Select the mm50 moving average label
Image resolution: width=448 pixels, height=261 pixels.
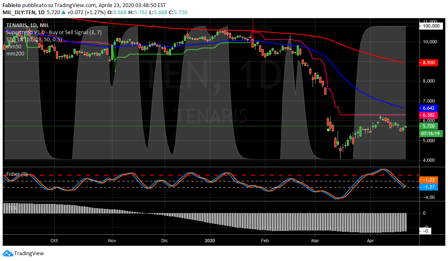(14, 47)
